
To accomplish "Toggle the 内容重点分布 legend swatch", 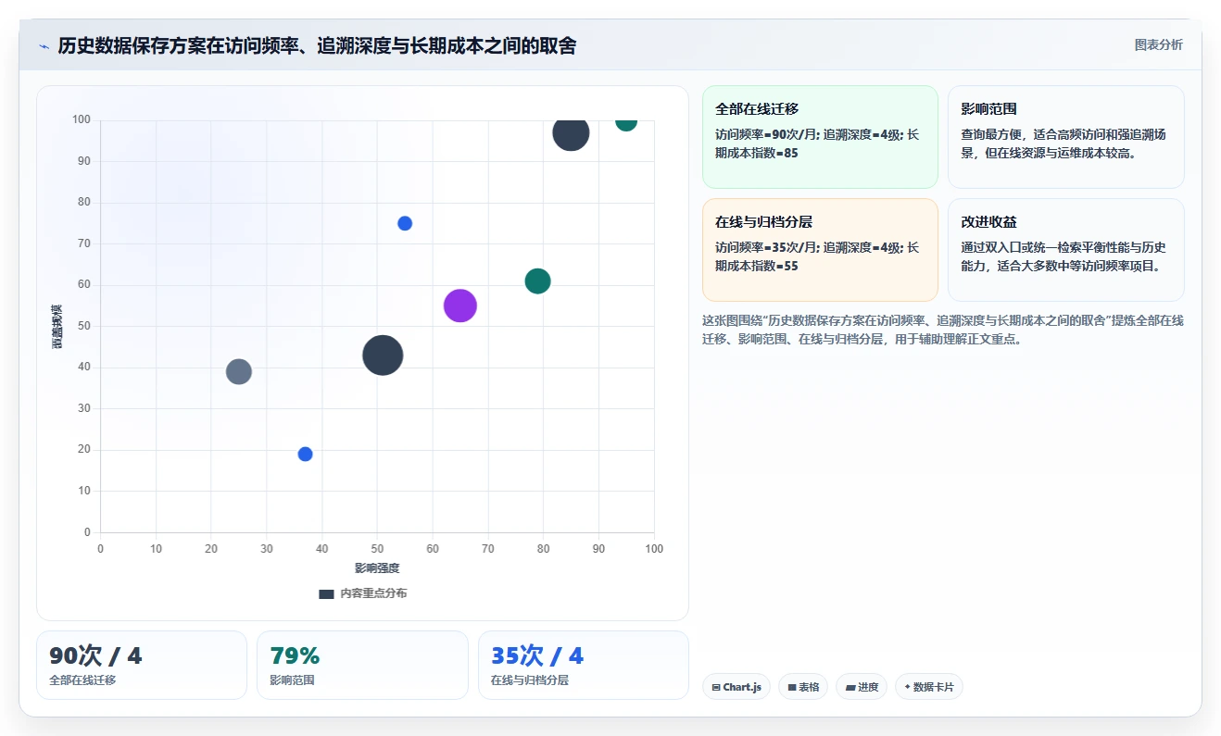I will (326, 593).
